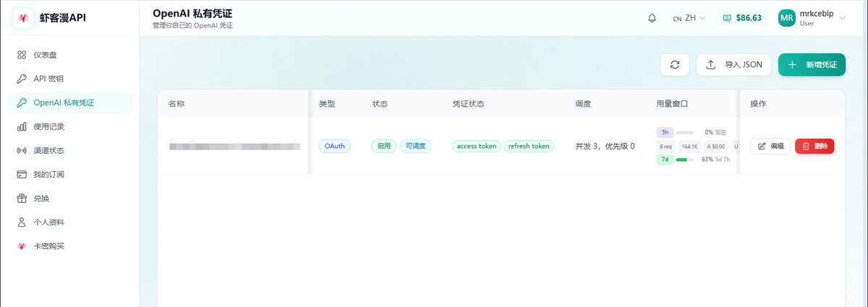Click the 7d green usage progress bar
Image resolution: width=868 pixels, height=307 pixels.
pos(684,159)
